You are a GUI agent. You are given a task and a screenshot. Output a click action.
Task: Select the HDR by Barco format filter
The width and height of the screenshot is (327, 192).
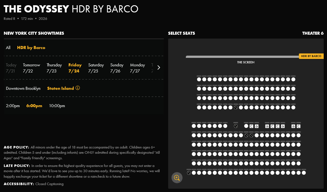(31, 48)
